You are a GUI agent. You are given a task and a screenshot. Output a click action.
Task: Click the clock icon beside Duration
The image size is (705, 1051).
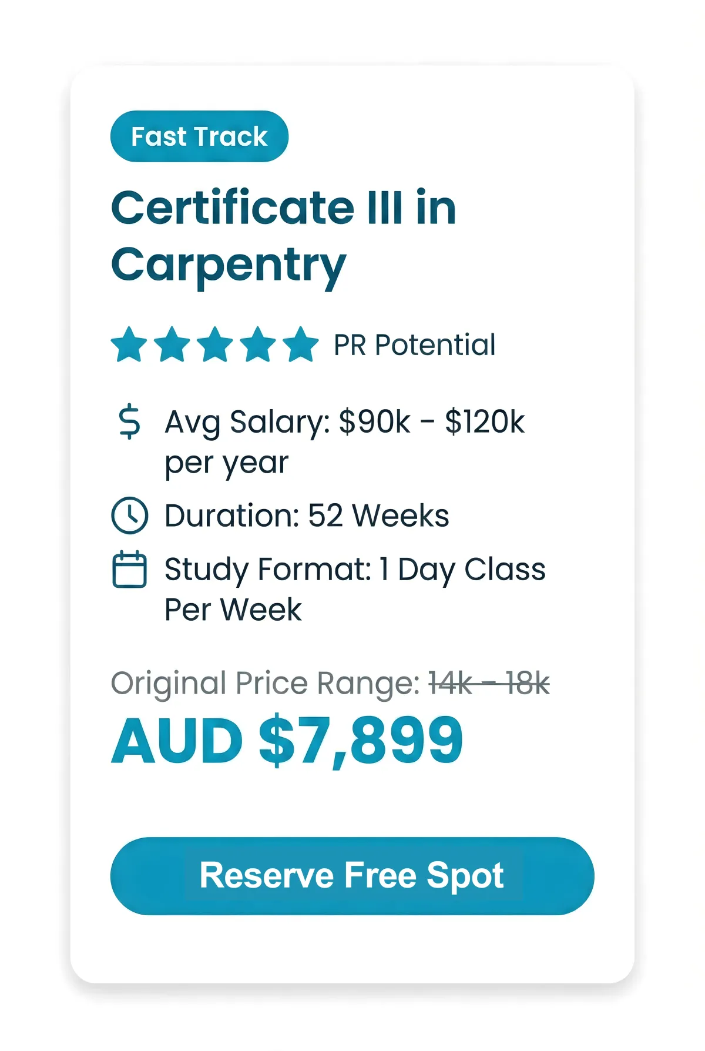coord(129,516)
